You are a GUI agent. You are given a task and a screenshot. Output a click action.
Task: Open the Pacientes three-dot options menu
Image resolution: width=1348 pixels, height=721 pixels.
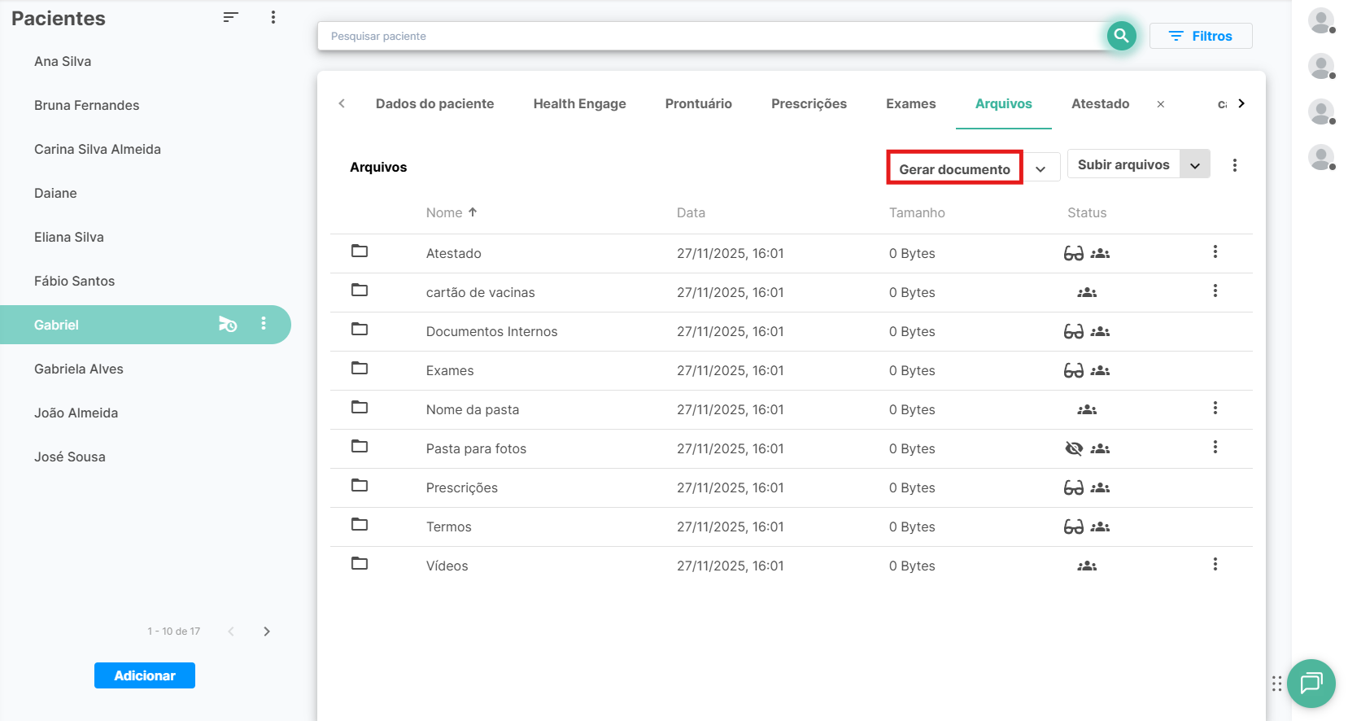coord(273,17)
